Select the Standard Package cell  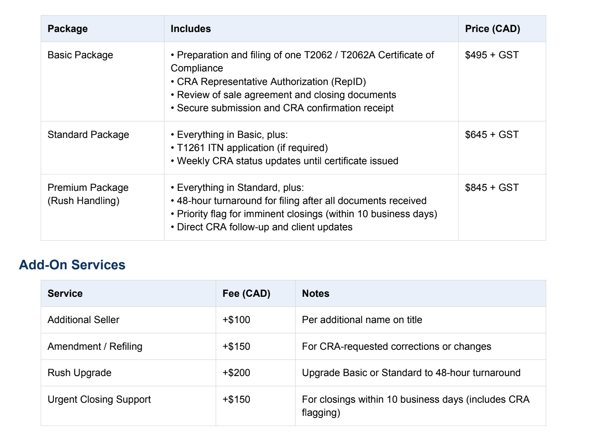[88, 135]
